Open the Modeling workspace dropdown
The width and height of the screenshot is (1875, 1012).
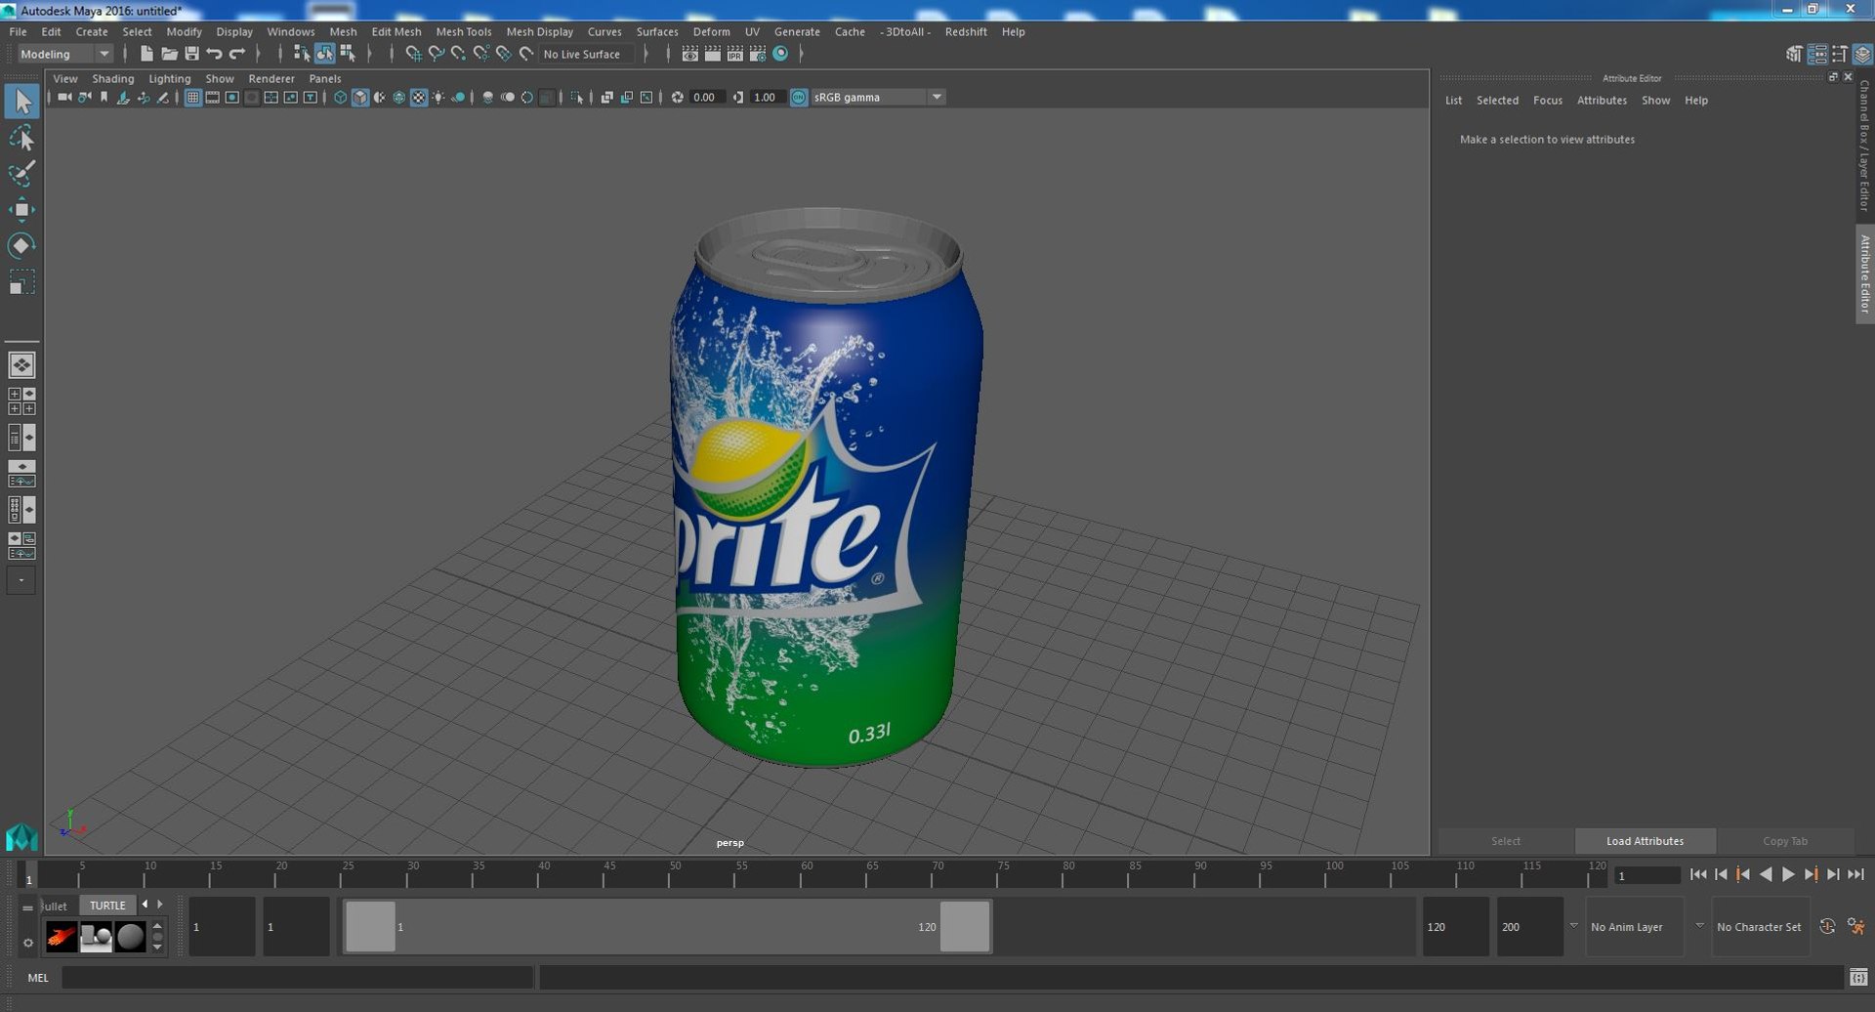(65, 54)
